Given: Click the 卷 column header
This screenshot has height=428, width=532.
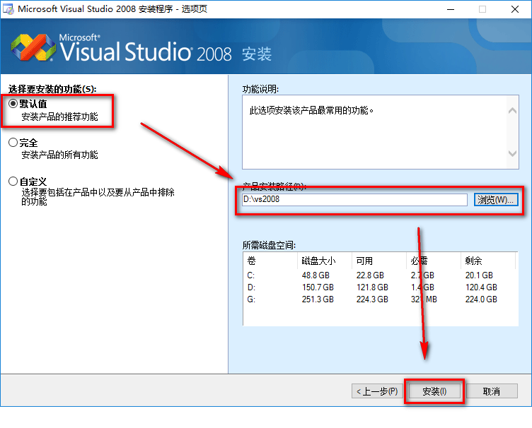Looking at the screenshot, I should pos(270,261).
